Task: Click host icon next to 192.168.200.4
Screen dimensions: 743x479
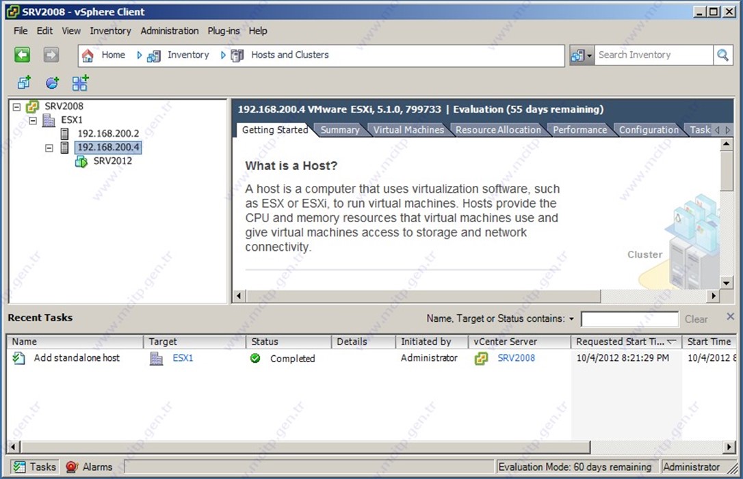Action: pyautogui.click(x=65, y=148)
